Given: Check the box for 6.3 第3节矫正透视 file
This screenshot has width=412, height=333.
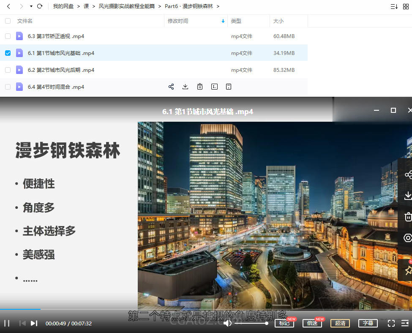Looking at the screenshot, I should [8, 36].
